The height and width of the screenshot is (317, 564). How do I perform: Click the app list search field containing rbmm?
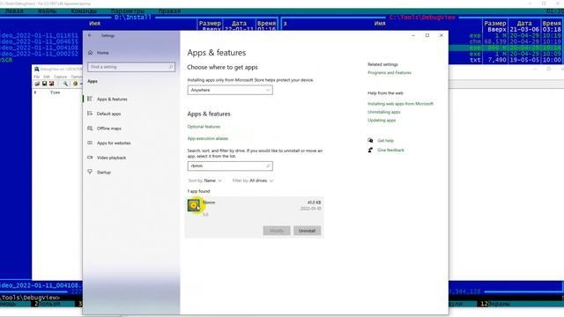(x=230, y=166)
